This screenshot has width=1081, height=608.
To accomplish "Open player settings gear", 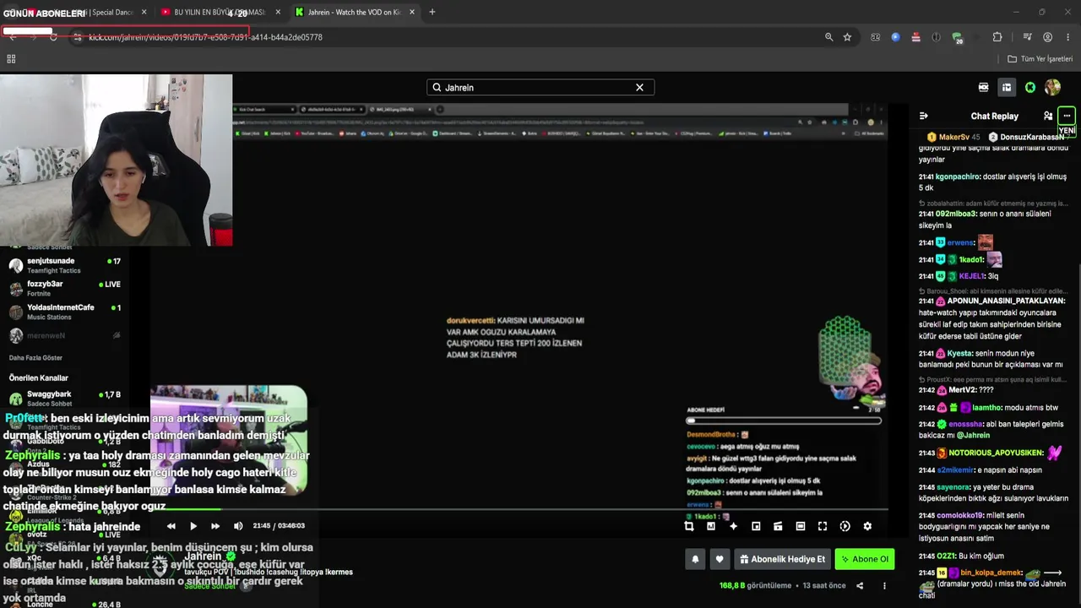I will [867, 526].
